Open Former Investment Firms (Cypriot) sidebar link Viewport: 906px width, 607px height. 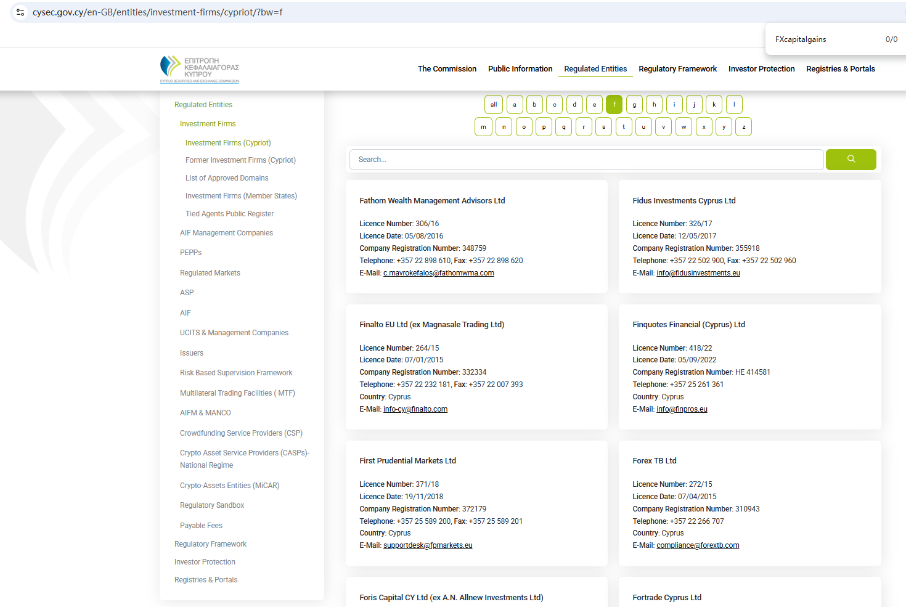(x=240, y=160)
